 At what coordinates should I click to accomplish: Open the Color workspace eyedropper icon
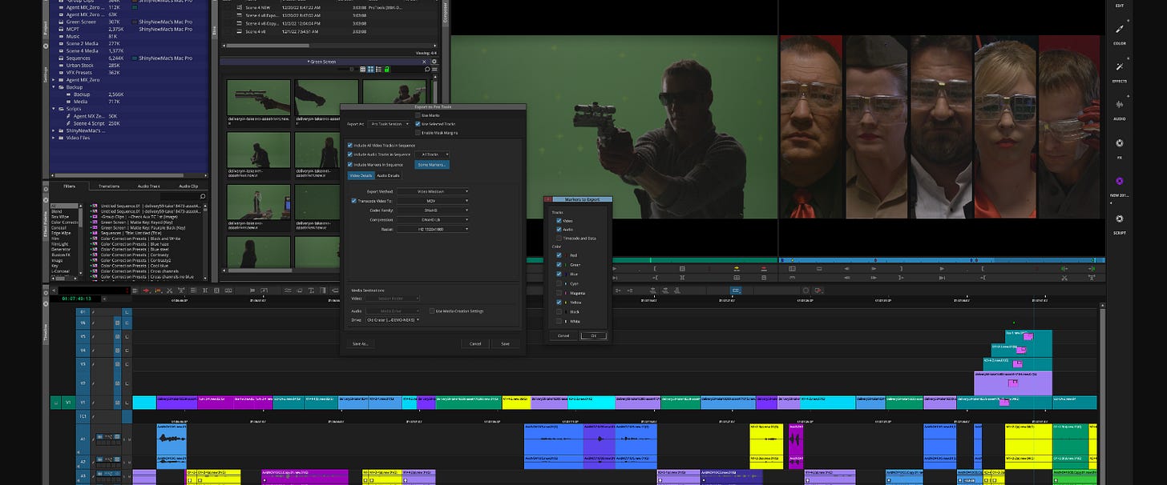1120,29
